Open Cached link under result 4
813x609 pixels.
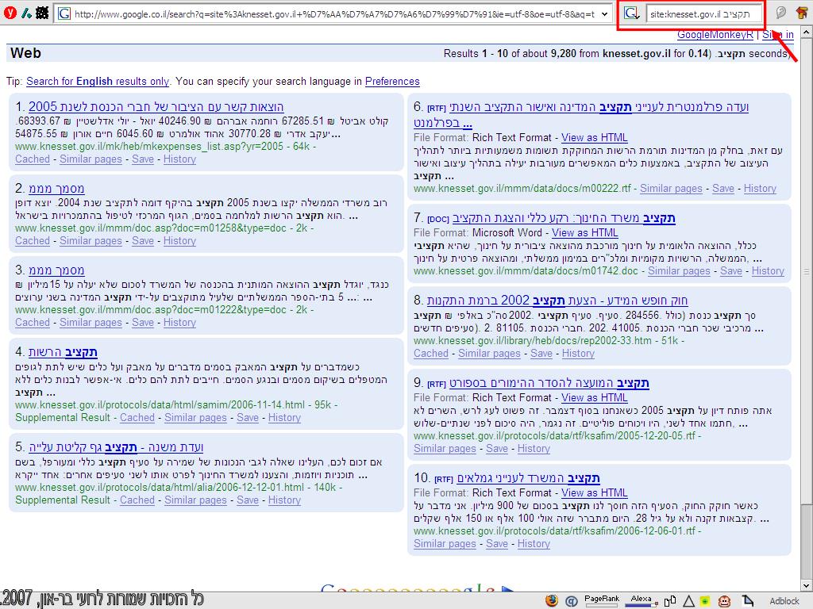(137, 417)
